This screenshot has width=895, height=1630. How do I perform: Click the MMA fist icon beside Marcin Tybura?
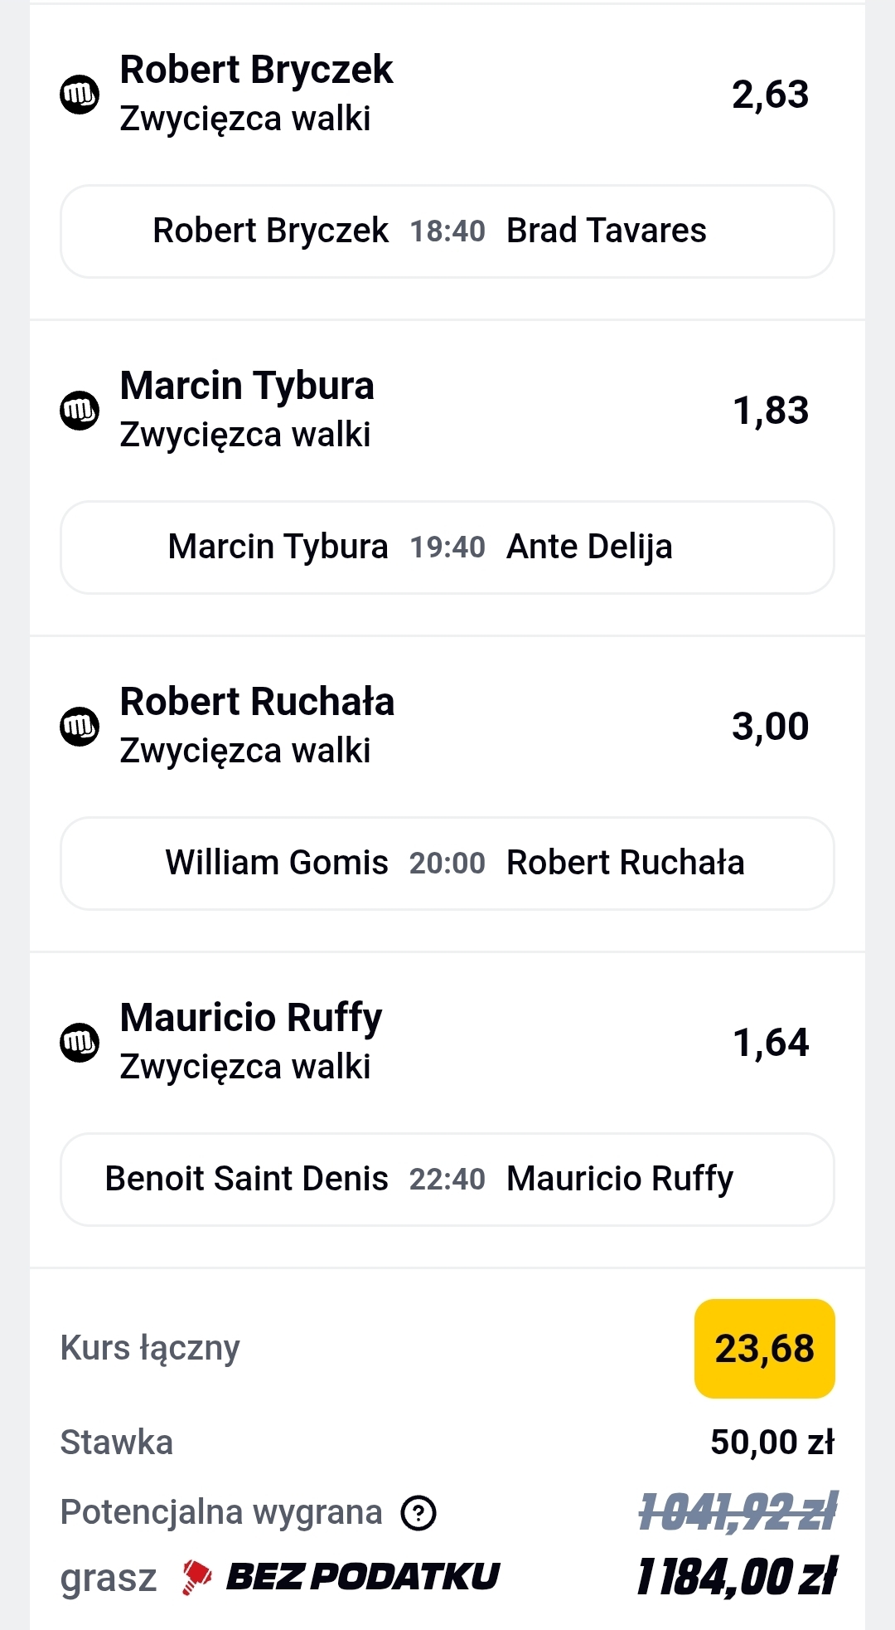pos(80,411)
